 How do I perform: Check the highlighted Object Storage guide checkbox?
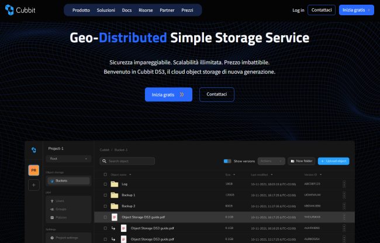[x=105, y=217]
